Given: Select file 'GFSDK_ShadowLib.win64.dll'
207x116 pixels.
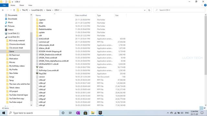Looking at the screenshot, I should [x=50, y=54].
